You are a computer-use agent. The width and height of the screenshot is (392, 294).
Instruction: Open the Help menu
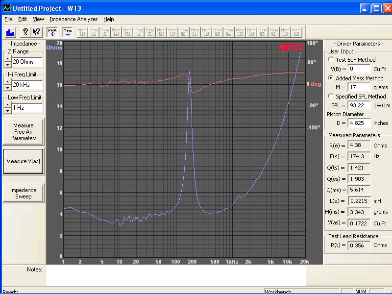point(108,19)
